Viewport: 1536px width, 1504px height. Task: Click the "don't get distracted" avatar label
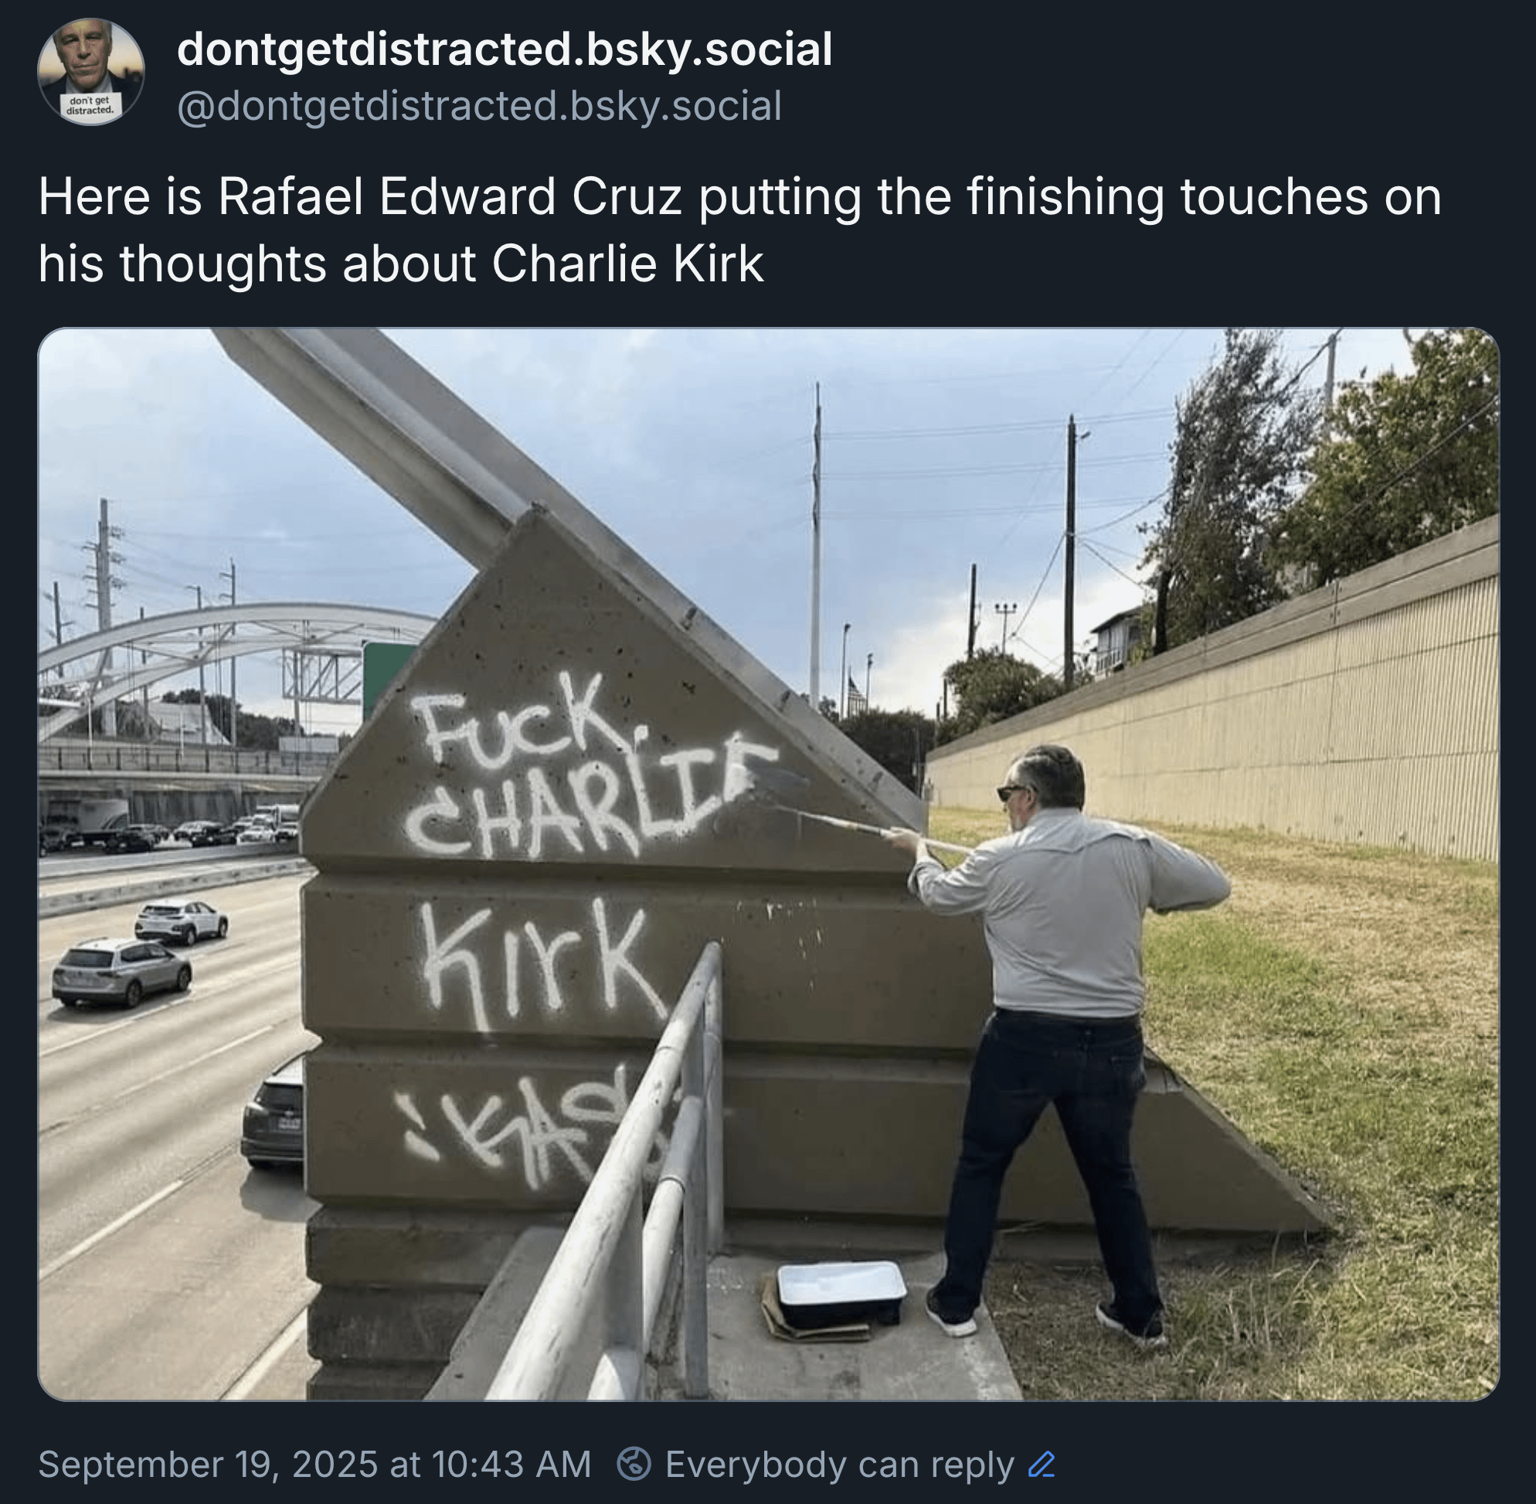click(91, 105)
